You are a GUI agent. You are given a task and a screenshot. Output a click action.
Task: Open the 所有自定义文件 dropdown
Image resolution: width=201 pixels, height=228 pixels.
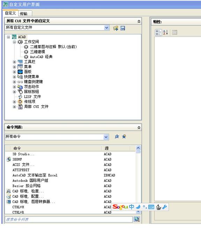(107, 27)
